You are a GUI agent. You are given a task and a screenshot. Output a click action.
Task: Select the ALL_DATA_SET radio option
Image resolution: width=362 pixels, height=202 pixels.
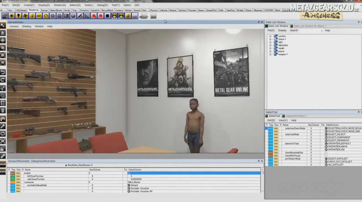tap(326, 165)
